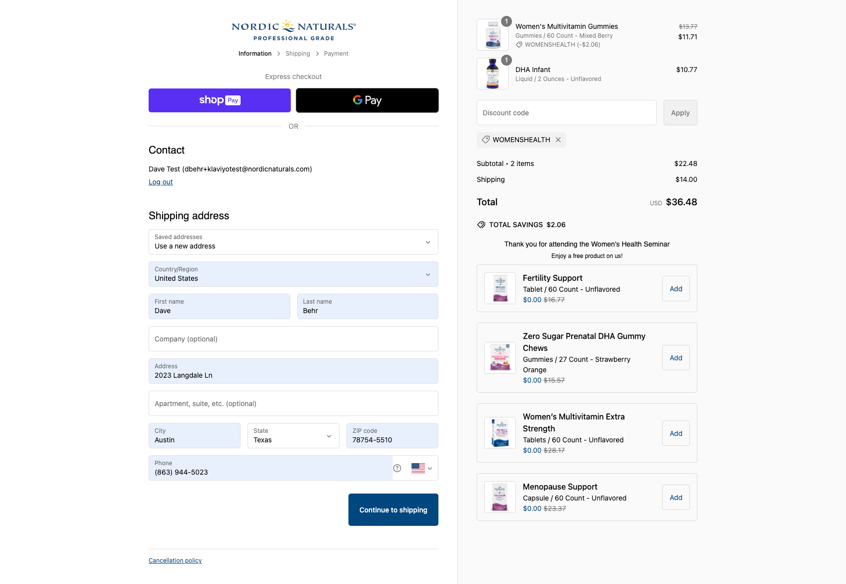The height and width of the screenshot is (584, 846).
Task: Add free Zero Sugar Prenatal DHA Gummy Chews
Action: (676, 358)
